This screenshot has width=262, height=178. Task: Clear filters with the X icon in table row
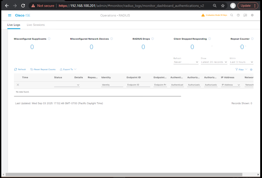click(x=18, y=85)
